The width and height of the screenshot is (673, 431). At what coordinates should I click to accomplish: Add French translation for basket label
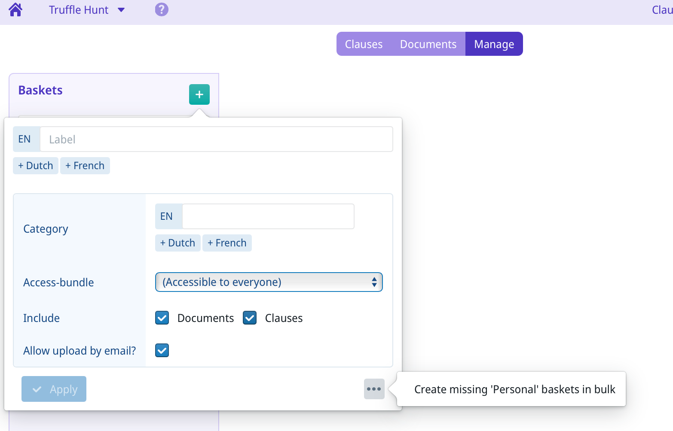(85, 166)
